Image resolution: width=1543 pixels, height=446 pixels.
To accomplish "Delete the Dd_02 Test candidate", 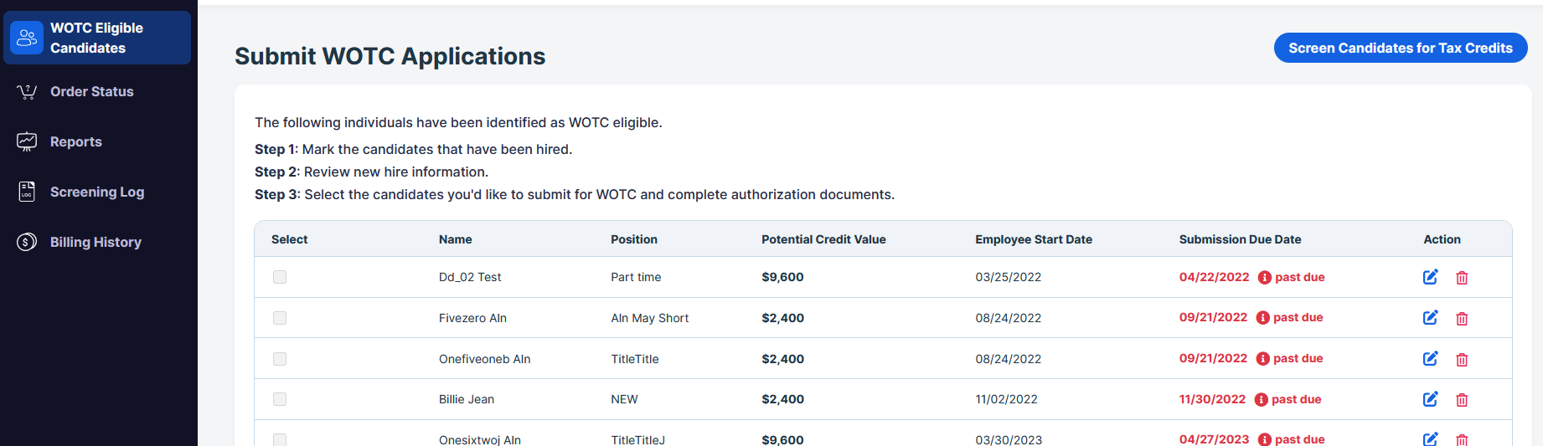I will tap(1462, 278).
